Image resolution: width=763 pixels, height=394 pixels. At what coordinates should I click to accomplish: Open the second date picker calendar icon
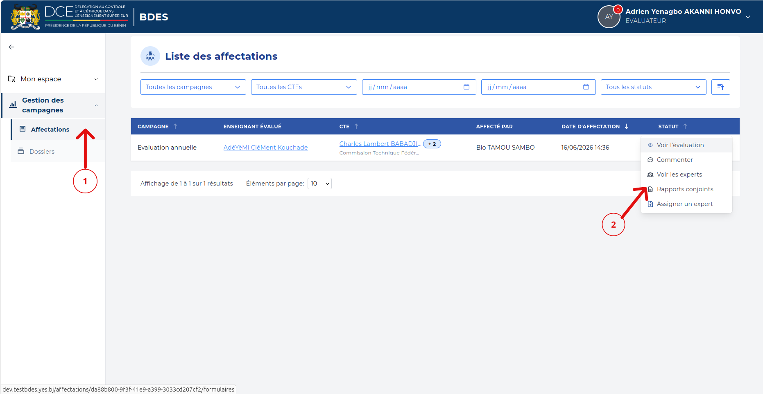pyautogui.click(x=586, y=87)
